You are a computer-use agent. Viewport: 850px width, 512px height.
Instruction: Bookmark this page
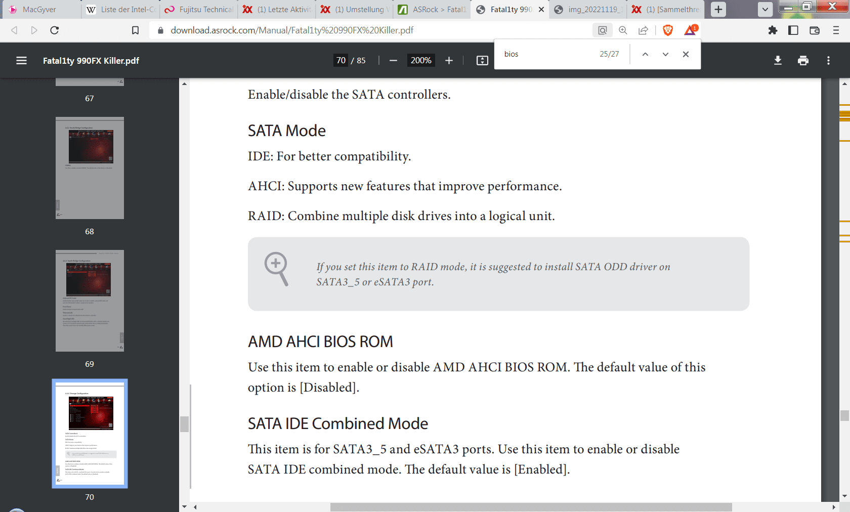135,30
